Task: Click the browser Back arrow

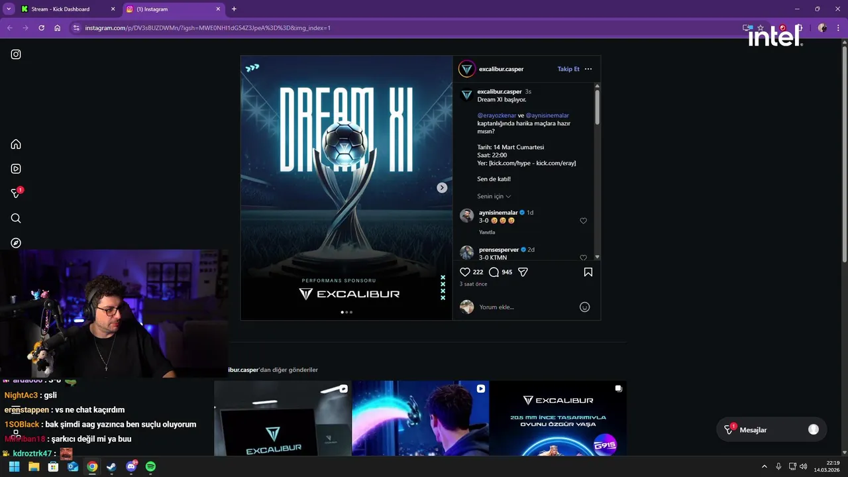Action: [9, 28]
